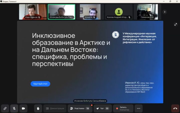The image size is (180, 113).
Task: Expand presentation to fullscreen
Action: tap(176, 24)
